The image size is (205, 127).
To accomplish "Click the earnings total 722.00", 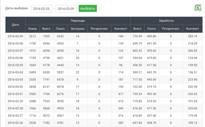I will pyautogui.click(x=137, y=87).
